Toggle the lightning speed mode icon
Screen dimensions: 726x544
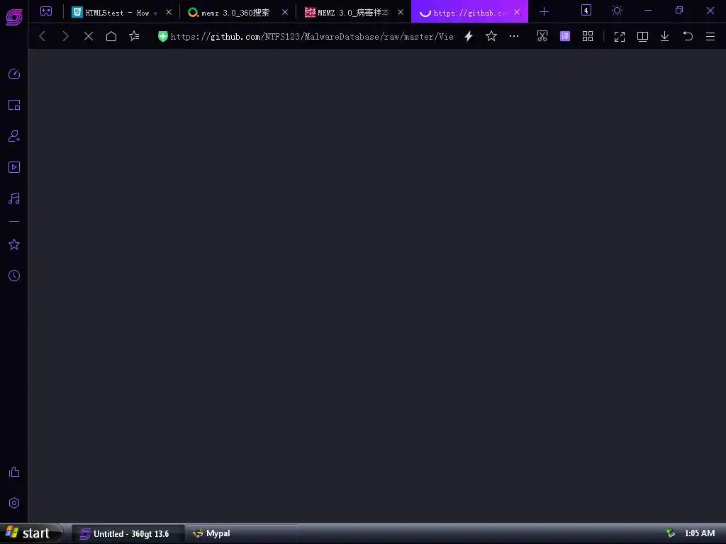pyautogui.click(x=469, y=36)
